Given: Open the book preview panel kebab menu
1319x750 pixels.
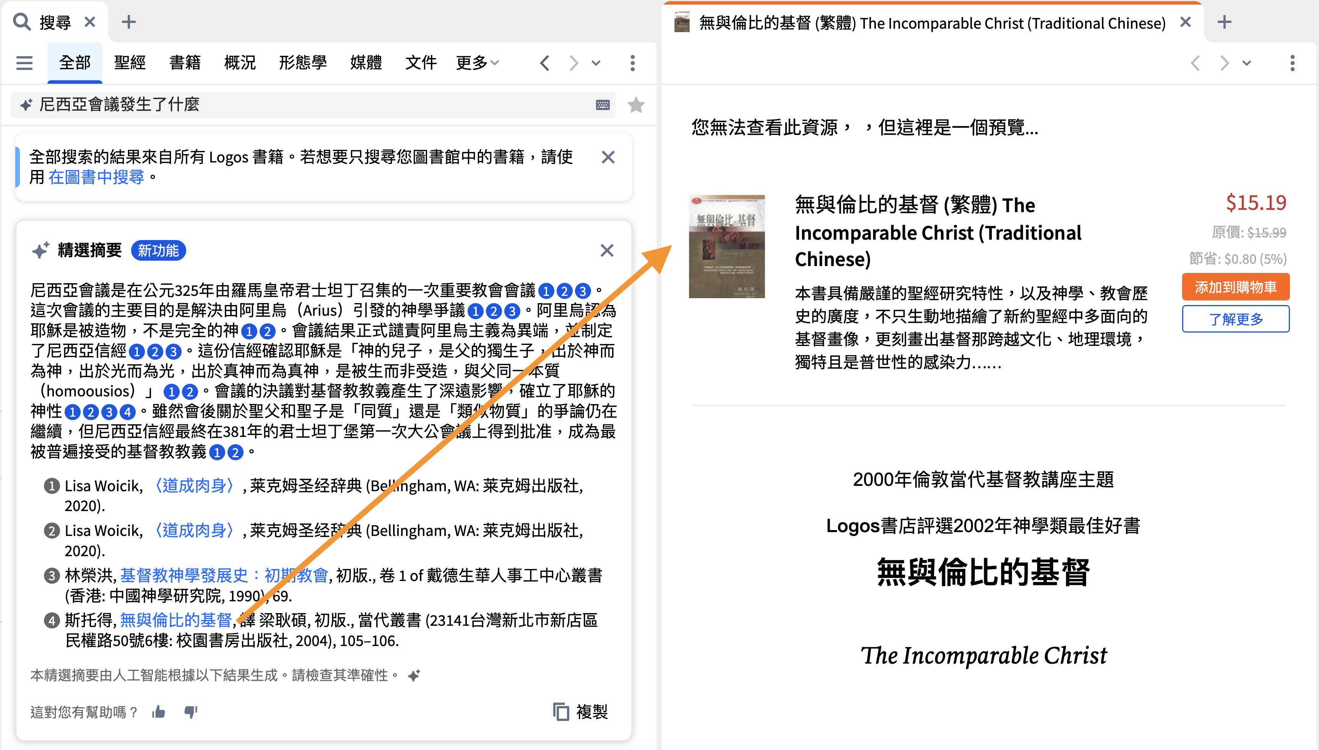Looking at the screenshot, I should (x=1292, y=63).
